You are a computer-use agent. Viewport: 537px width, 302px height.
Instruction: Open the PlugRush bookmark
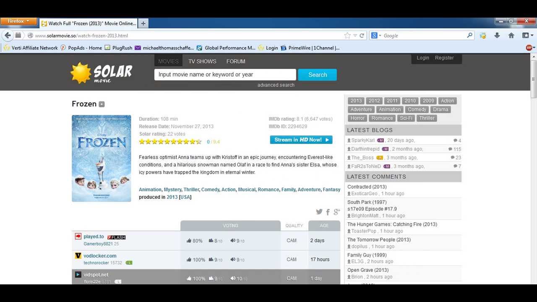click(118, 48)
